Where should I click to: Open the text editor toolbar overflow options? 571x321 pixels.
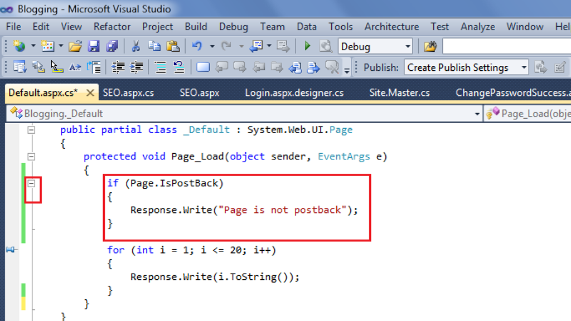347,70
